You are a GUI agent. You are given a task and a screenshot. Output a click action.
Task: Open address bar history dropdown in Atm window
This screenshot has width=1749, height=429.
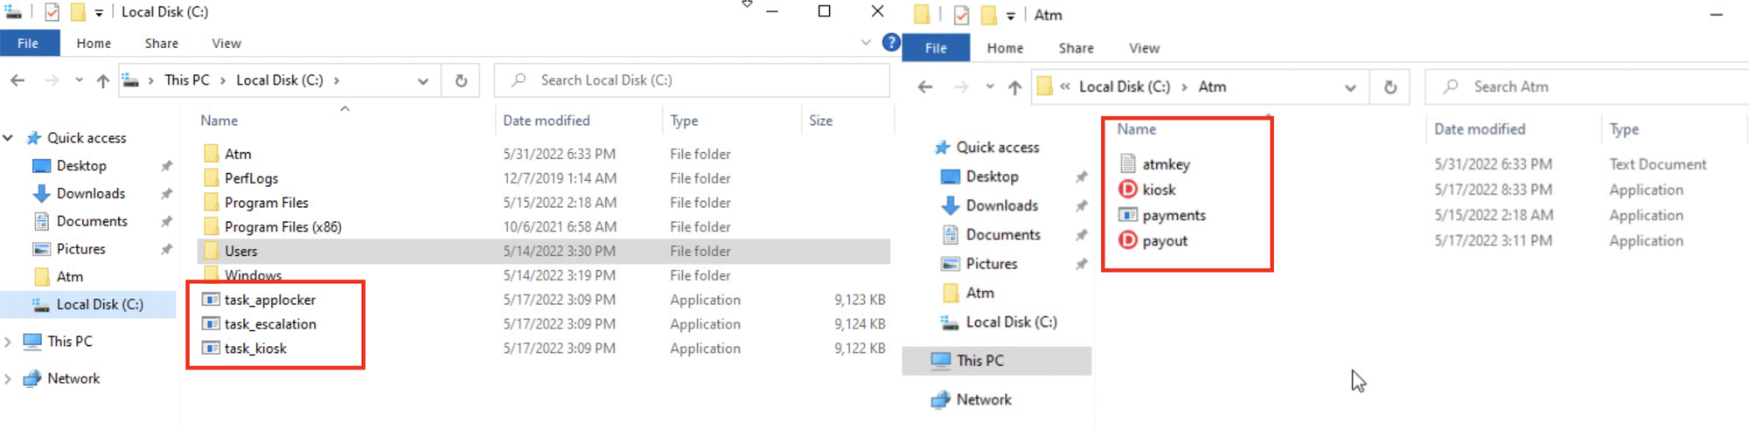tap(1350, 87)
